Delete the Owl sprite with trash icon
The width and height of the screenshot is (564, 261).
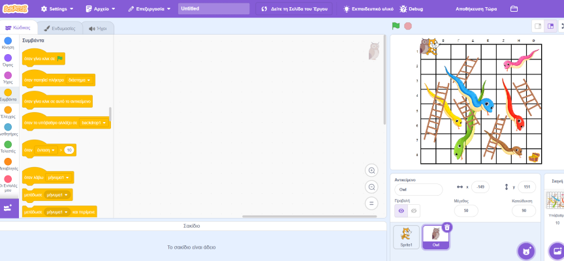[446, 227]
